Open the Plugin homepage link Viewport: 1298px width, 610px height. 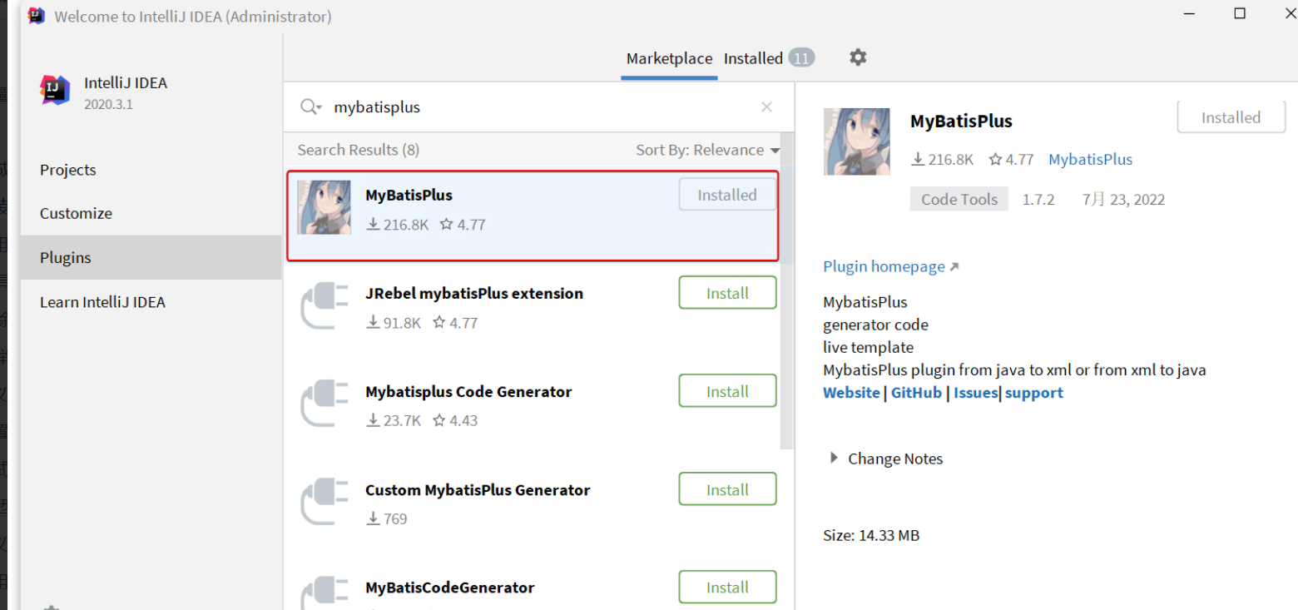[890, 266]
